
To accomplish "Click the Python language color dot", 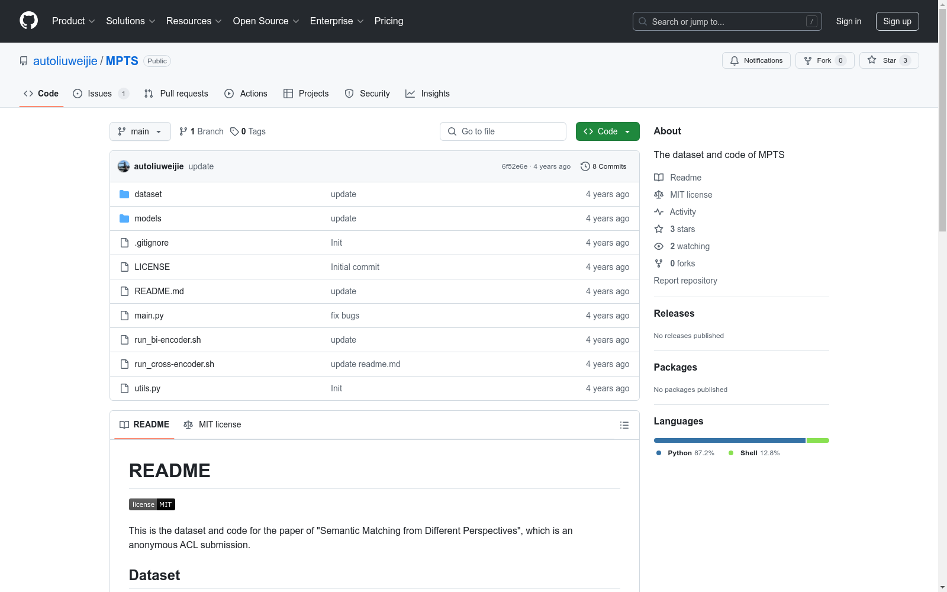I will pyautogui.click(x=659, y=453).
